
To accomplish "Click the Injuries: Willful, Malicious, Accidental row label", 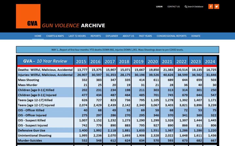I will click(45, 75).
